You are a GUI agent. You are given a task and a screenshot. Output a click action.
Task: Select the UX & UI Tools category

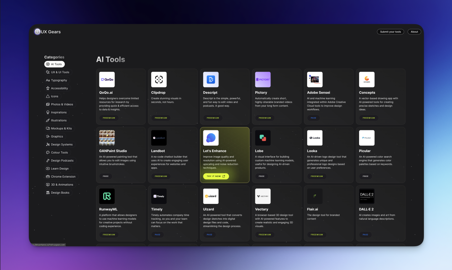[58, 72]
